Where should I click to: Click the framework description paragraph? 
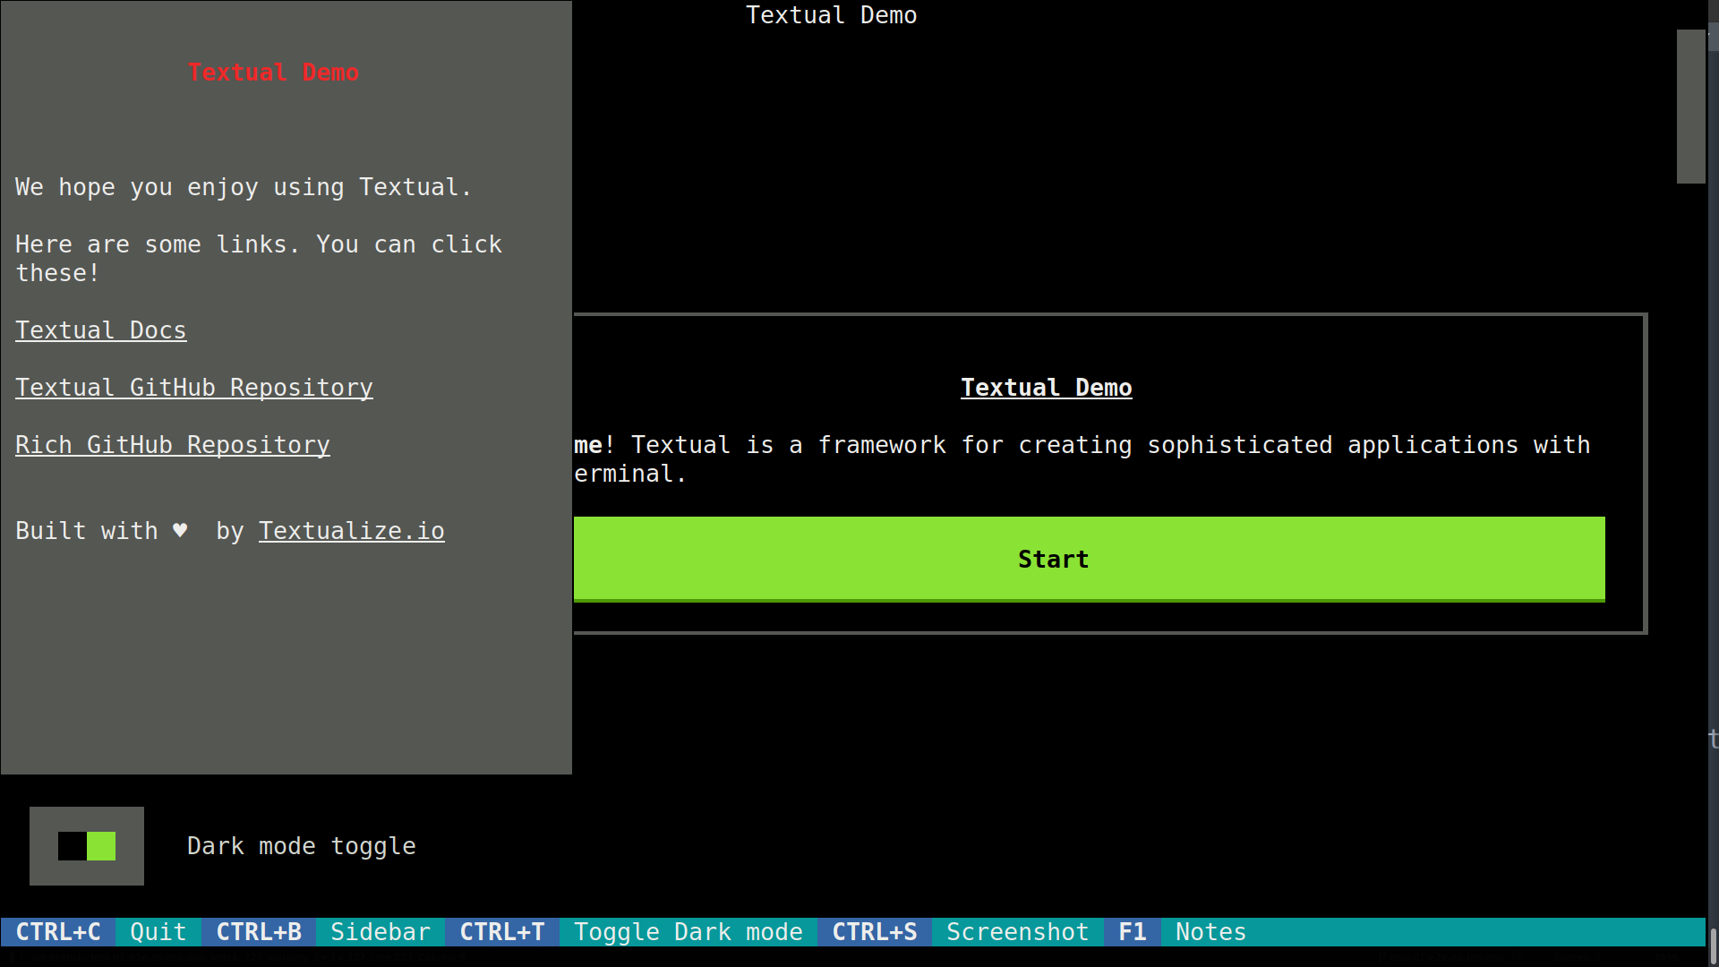(1082, 459)
